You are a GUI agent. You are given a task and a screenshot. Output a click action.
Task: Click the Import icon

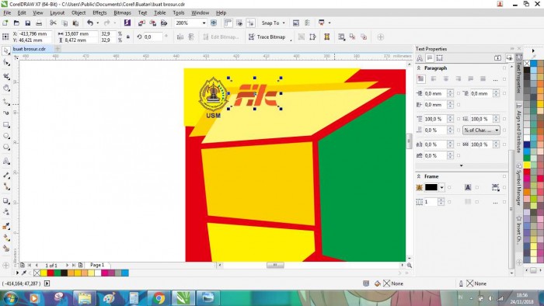coord(141,23)
